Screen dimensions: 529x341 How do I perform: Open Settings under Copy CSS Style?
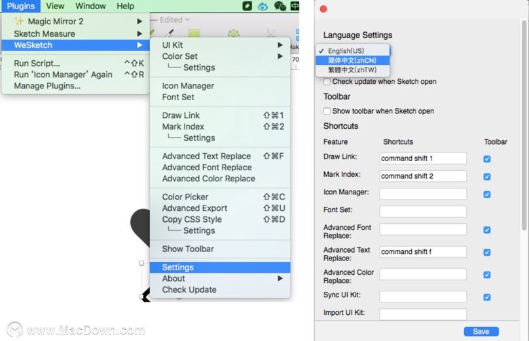(x=220, y=230)
